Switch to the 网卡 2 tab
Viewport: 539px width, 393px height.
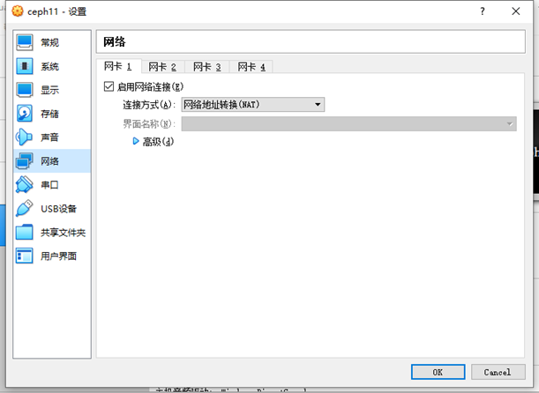click(162, 67)
